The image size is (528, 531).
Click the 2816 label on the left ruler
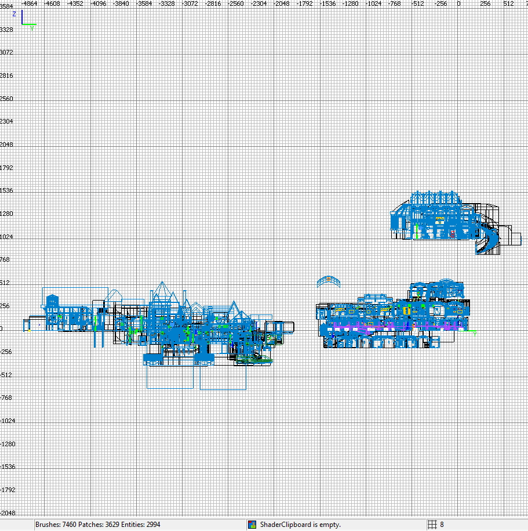(6, 75)
